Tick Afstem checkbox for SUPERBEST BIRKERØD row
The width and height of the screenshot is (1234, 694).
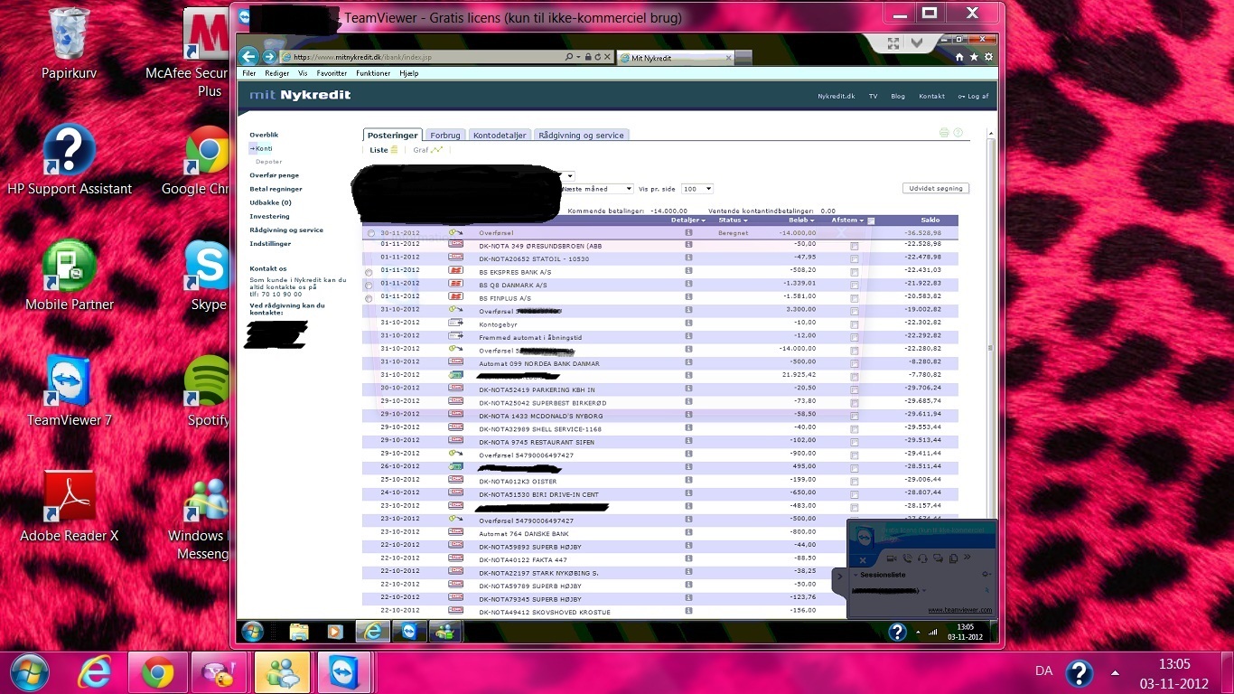click(854, 402)
